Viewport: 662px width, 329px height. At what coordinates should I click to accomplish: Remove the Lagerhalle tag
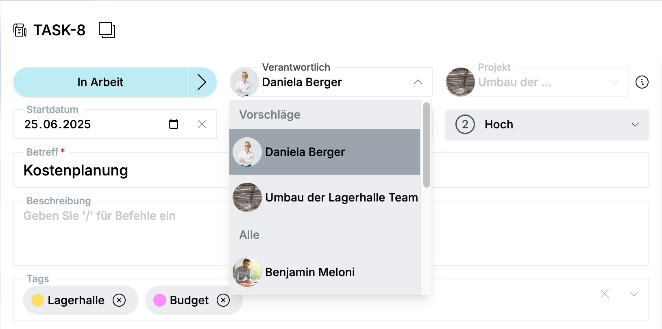(119, 300)
